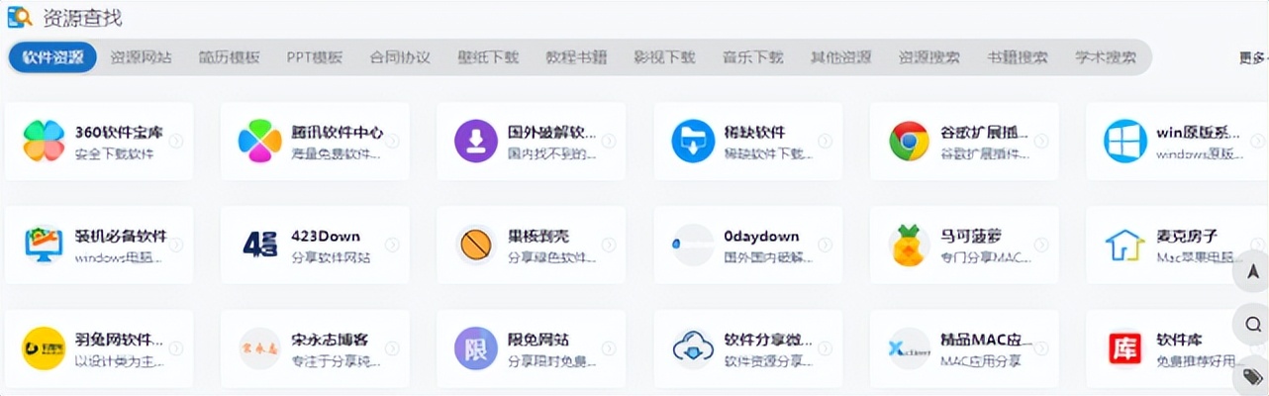Click the orange nut icon of 果核剥壳
This screenshot has width=1269, height=396.
pos(475,246)
